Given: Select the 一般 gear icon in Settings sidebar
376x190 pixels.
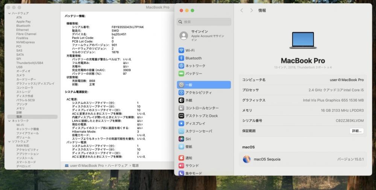Looking at the screenshot, I should tap(181, 85).
